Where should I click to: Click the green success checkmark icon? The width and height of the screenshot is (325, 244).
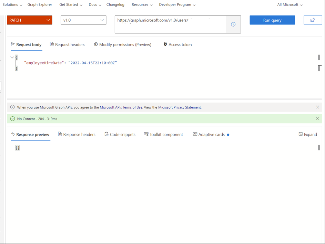coord(13,119)
